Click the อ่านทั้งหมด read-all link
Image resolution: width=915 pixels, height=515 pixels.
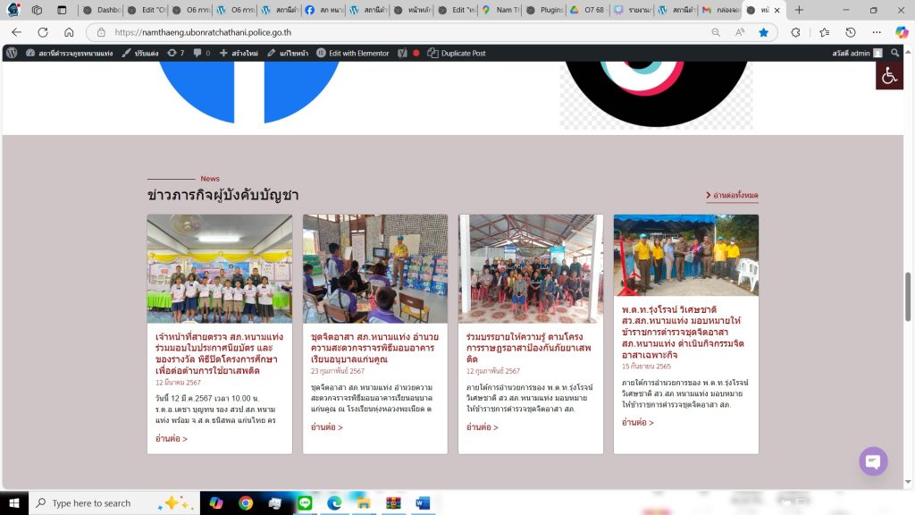732,195
